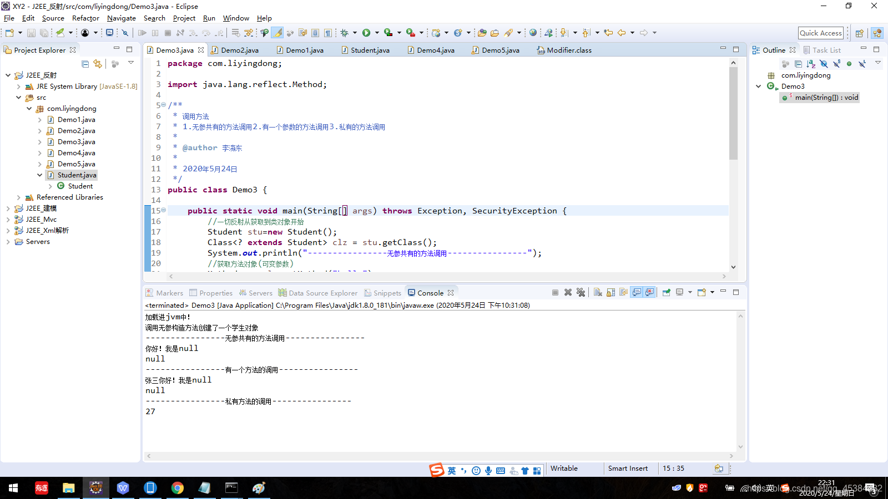
Task: Click Remove All Terminated Launches icon
Action: pos(581,292)
